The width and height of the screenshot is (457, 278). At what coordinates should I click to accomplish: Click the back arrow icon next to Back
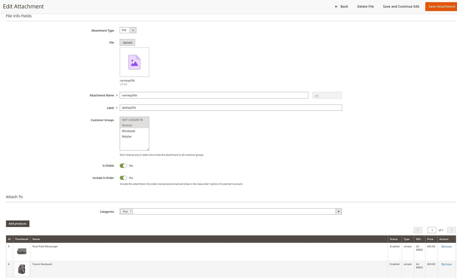(x=336, y=6)
